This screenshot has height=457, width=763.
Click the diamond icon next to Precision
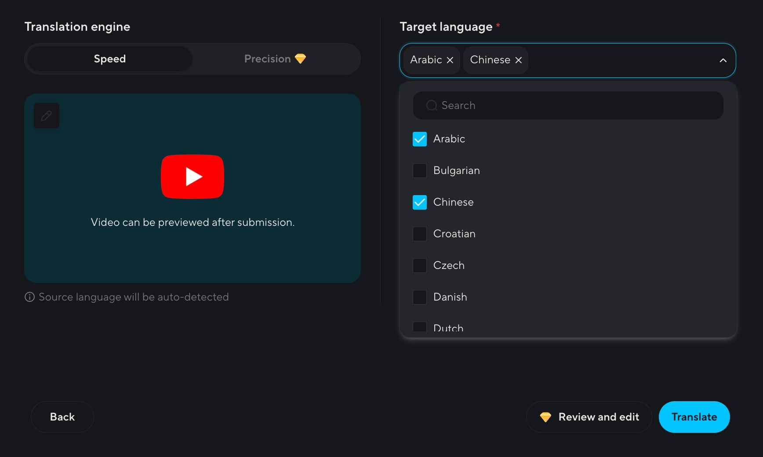point(301,59)
